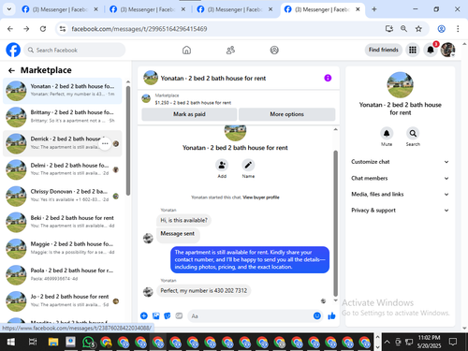
Task: Click the browser address bar URL
Action: [x=139, y=29]
